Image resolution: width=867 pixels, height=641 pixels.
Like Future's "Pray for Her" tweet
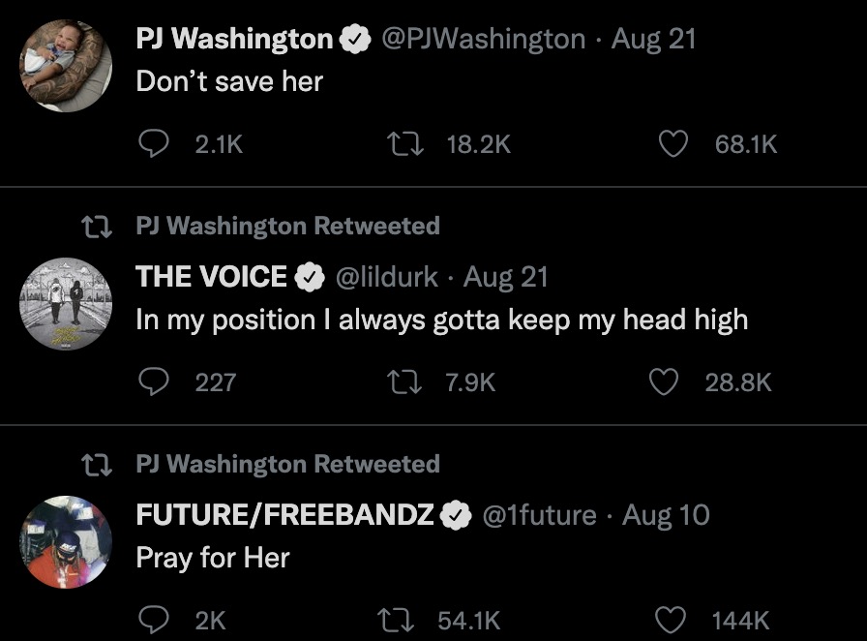tap(672, 621)
